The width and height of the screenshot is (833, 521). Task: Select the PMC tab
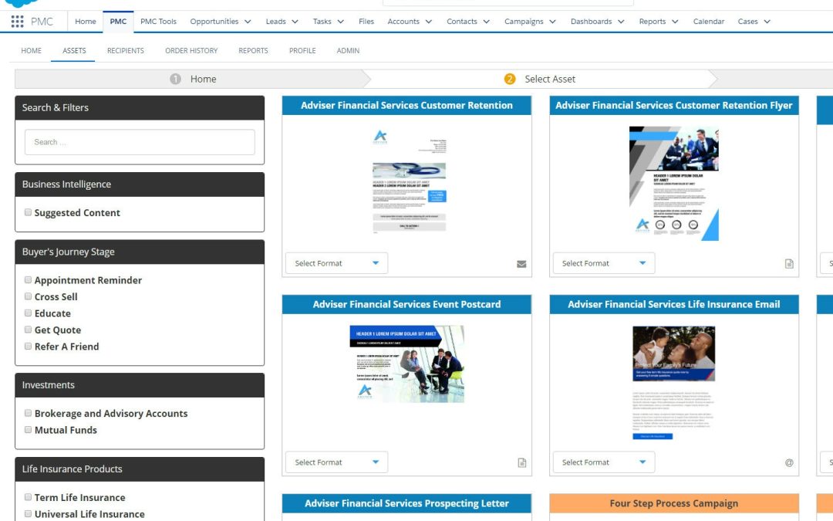pos(118,22)
